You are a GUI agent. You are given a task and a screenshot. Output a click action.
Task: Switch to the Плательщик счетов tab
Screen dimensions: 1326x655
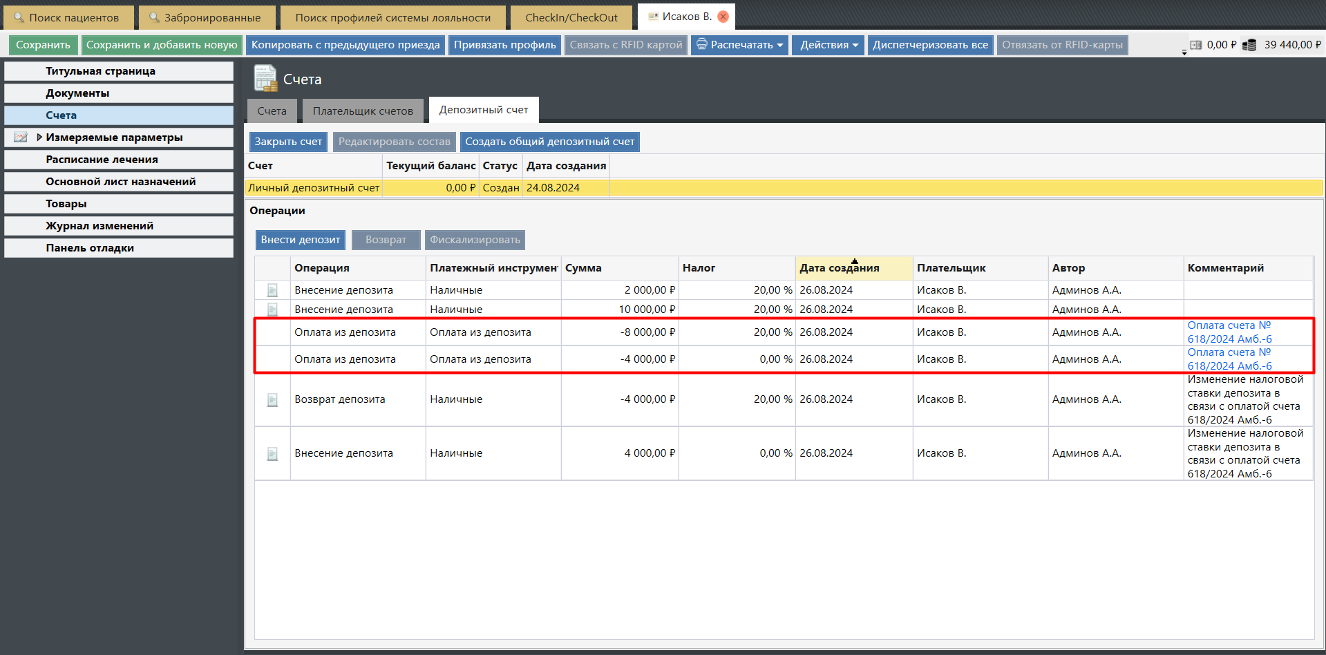pyautogui.click(x=363, y=111)
